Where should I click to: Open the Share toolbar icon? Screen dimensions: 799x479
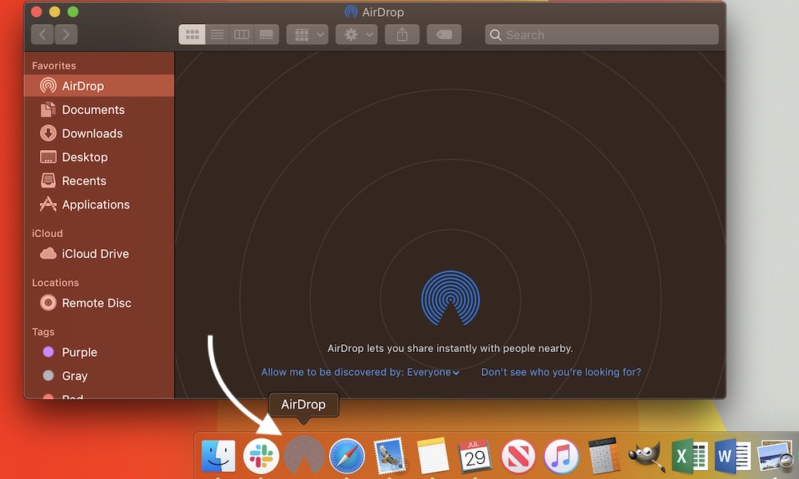[402, 34]
